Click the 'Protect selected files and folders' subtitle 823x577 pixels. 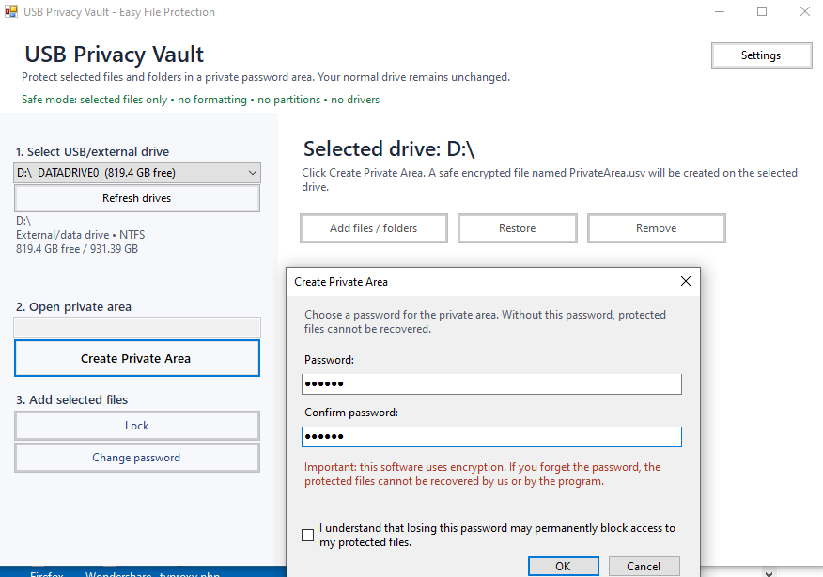[266, 77]
